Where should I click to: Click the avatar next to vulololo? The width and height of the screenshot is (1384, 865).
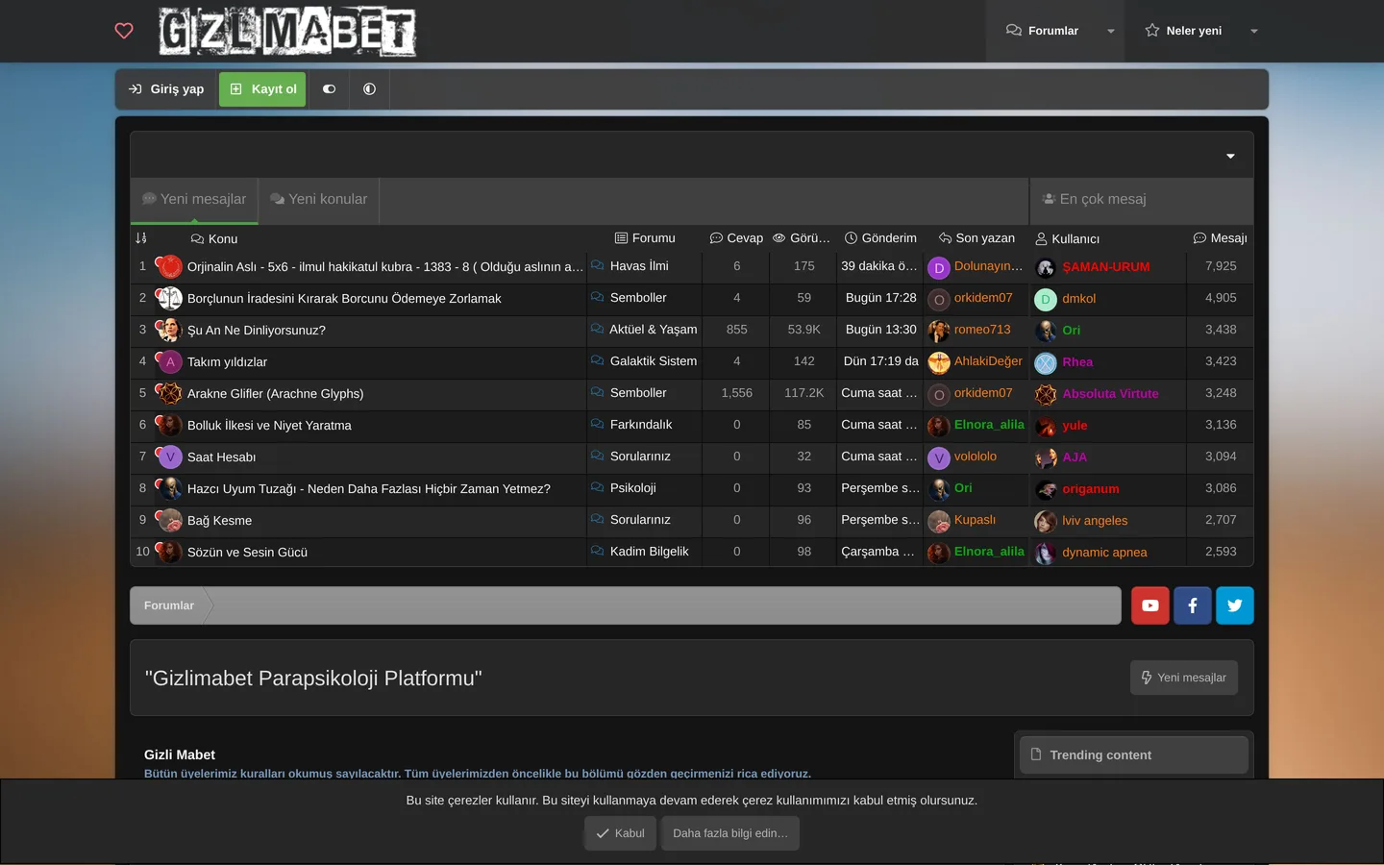coord(939,457)
